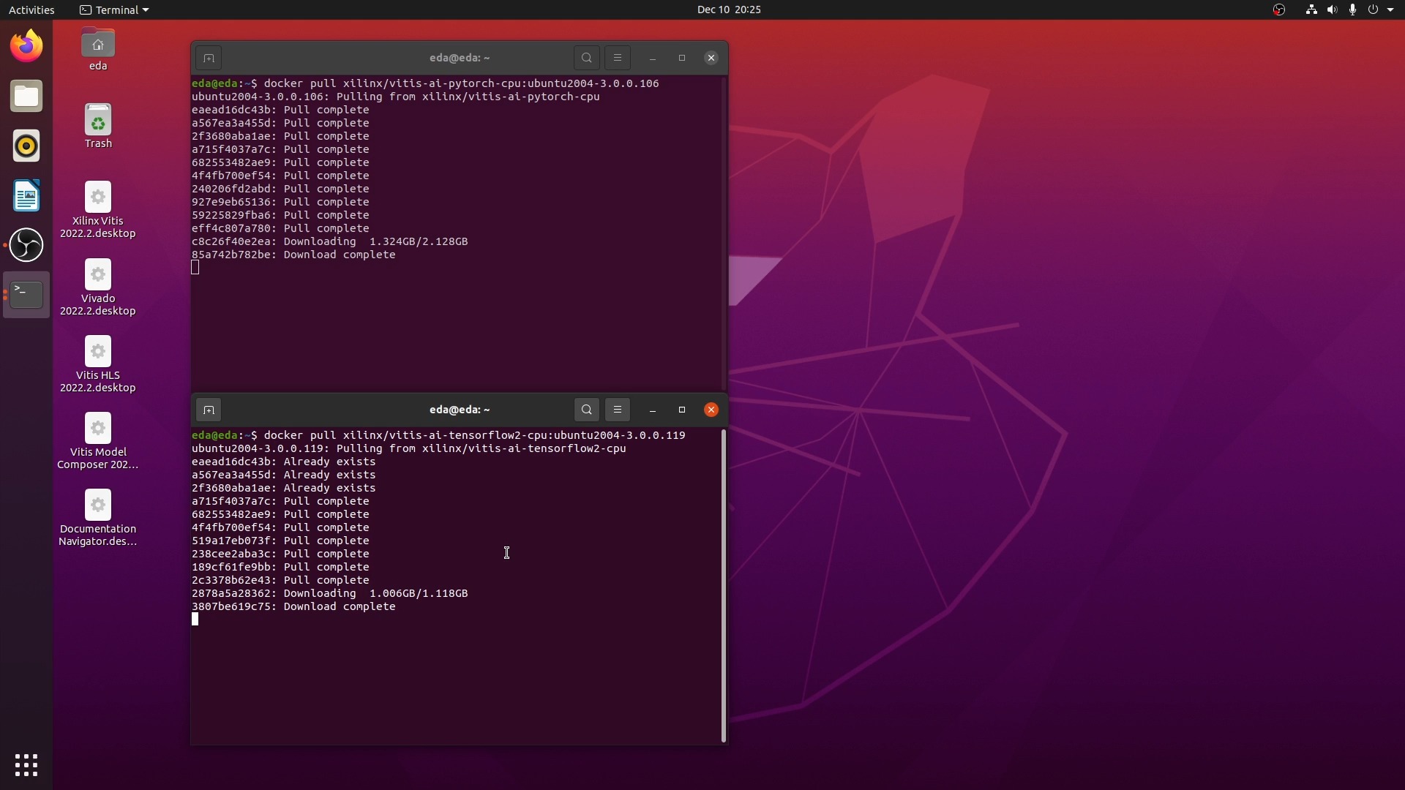1405x790 pixels.
Task: Click the Trash icon on desktop
Action: coord(97,125)
